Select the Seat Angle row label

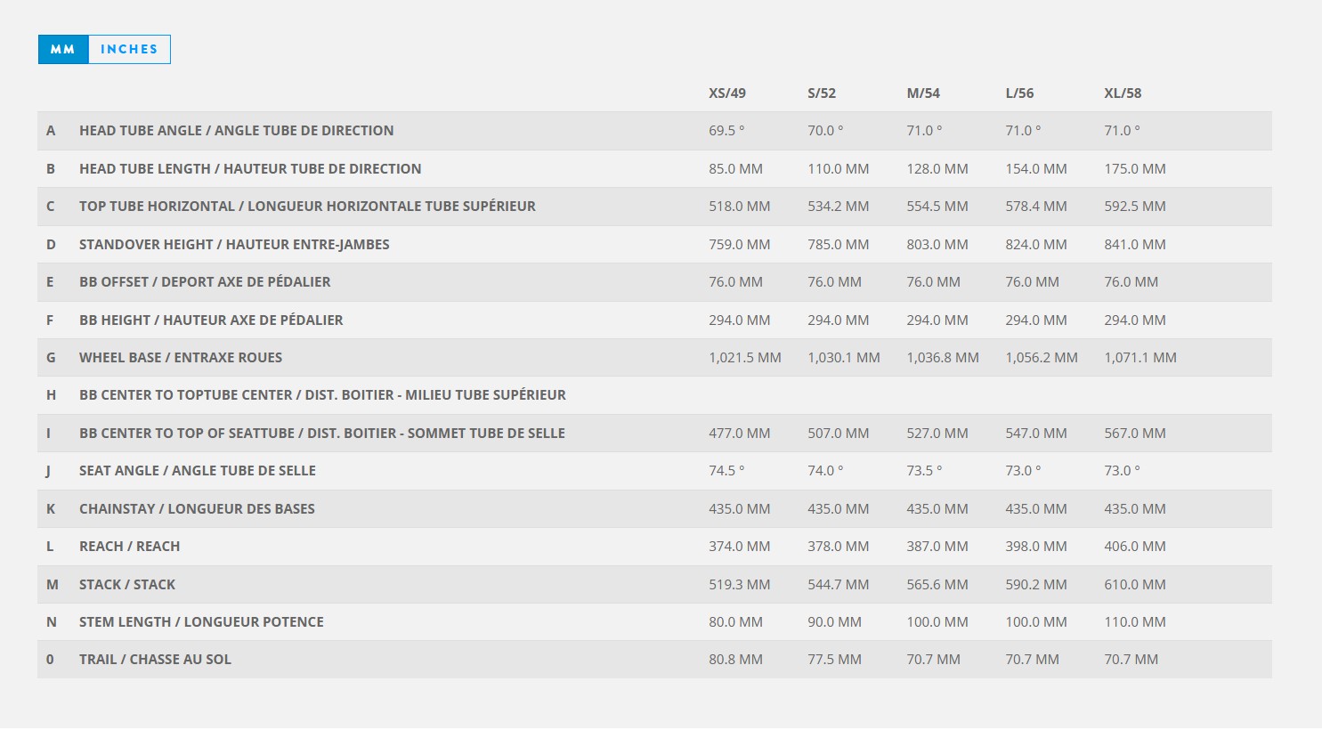point(198,471)
